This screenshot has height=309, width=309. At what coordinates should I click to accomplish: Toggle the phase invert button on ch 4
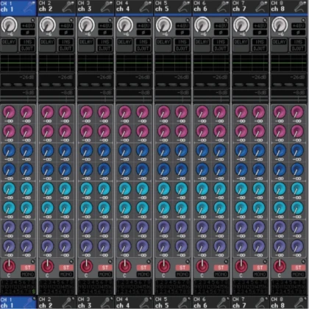click(143, 32)
